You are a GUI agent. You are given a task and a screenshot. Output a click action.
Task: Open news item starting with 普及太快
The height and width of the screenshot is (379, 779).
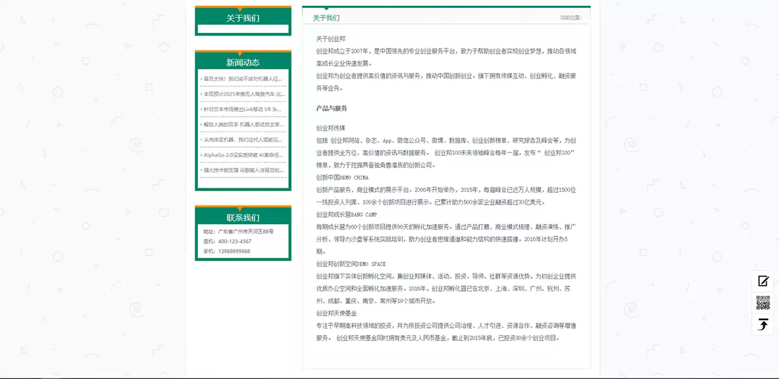click(x=243, y=78)
